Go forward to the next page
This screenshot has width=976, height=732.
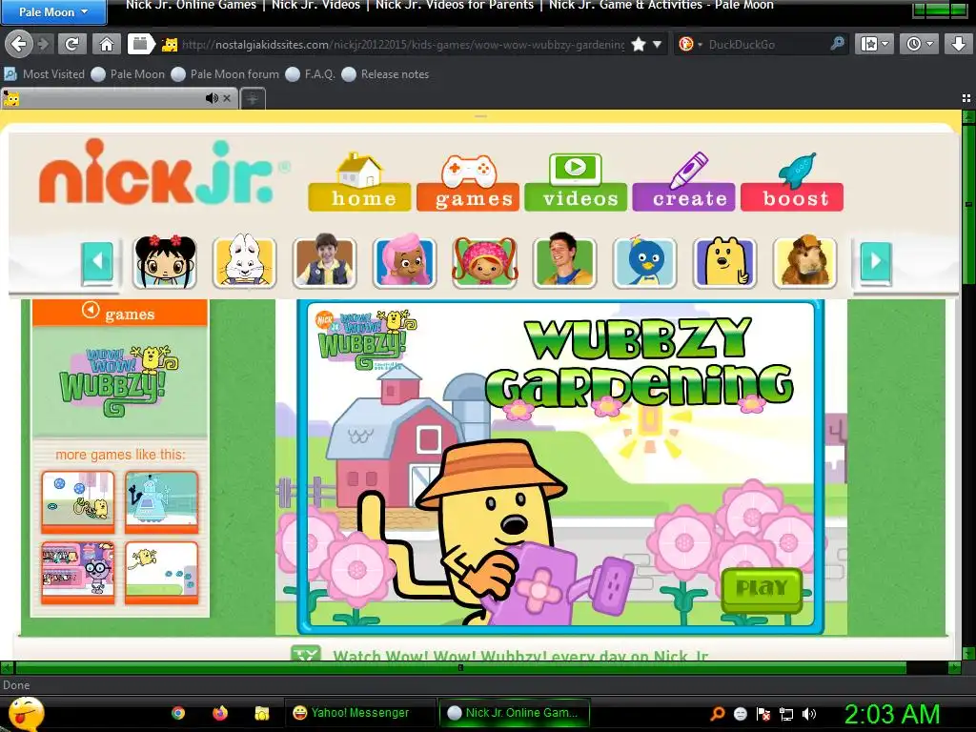44,44
